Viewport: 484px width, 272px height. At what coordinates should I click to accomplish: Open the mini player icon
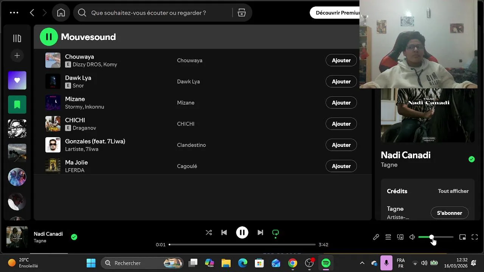462,237
